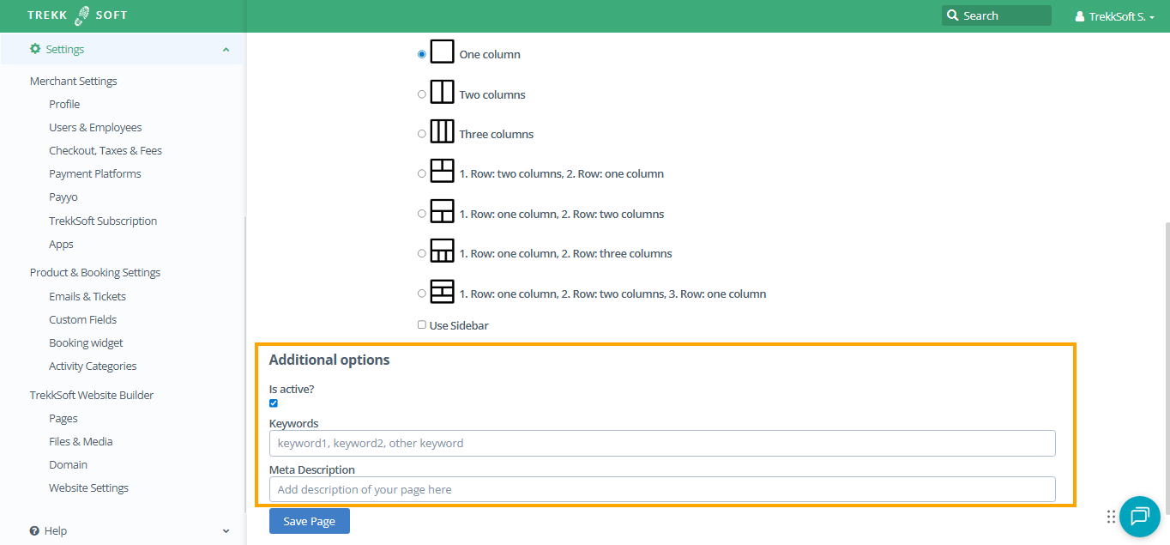Click the TrekkSoft logo in header
Screen dimensions: 1170x545
(77, 15)
